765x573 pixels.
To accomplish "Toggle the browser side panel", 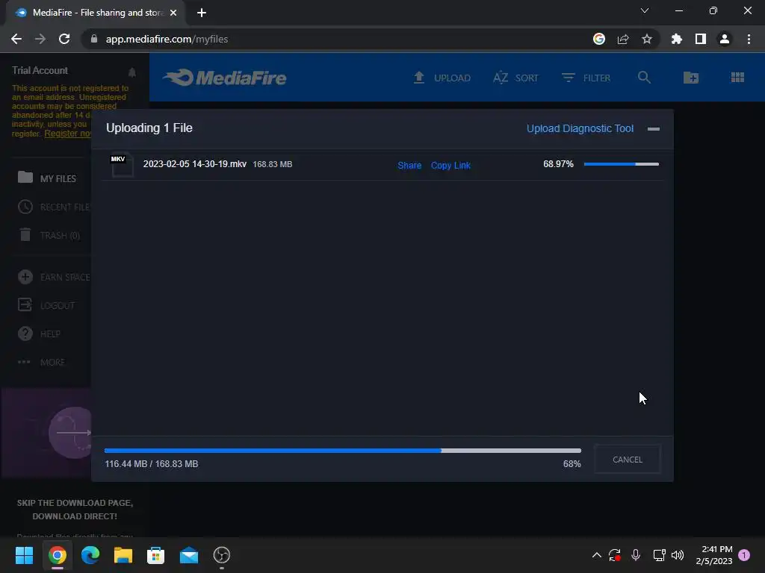I will 701,39.
